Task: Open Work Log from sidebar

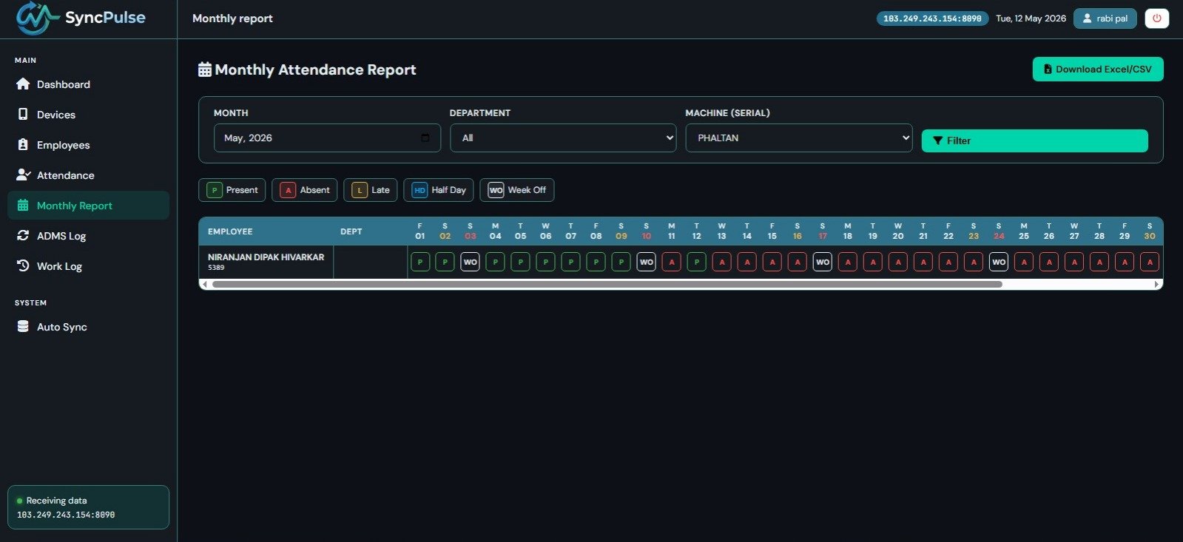Action: 88,266
